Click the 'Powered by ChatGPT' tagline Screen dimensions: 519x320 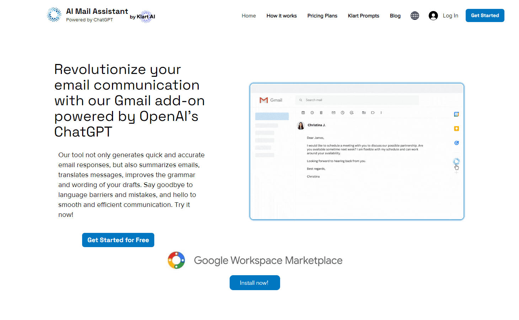coord(90,20)
